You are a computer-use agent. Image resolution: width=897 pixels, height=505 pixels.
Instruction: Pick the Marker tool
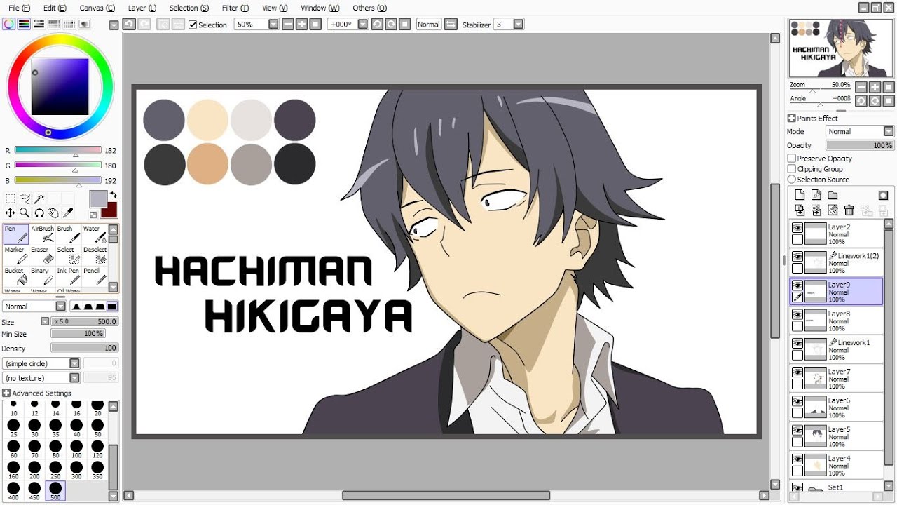point(15,255)
